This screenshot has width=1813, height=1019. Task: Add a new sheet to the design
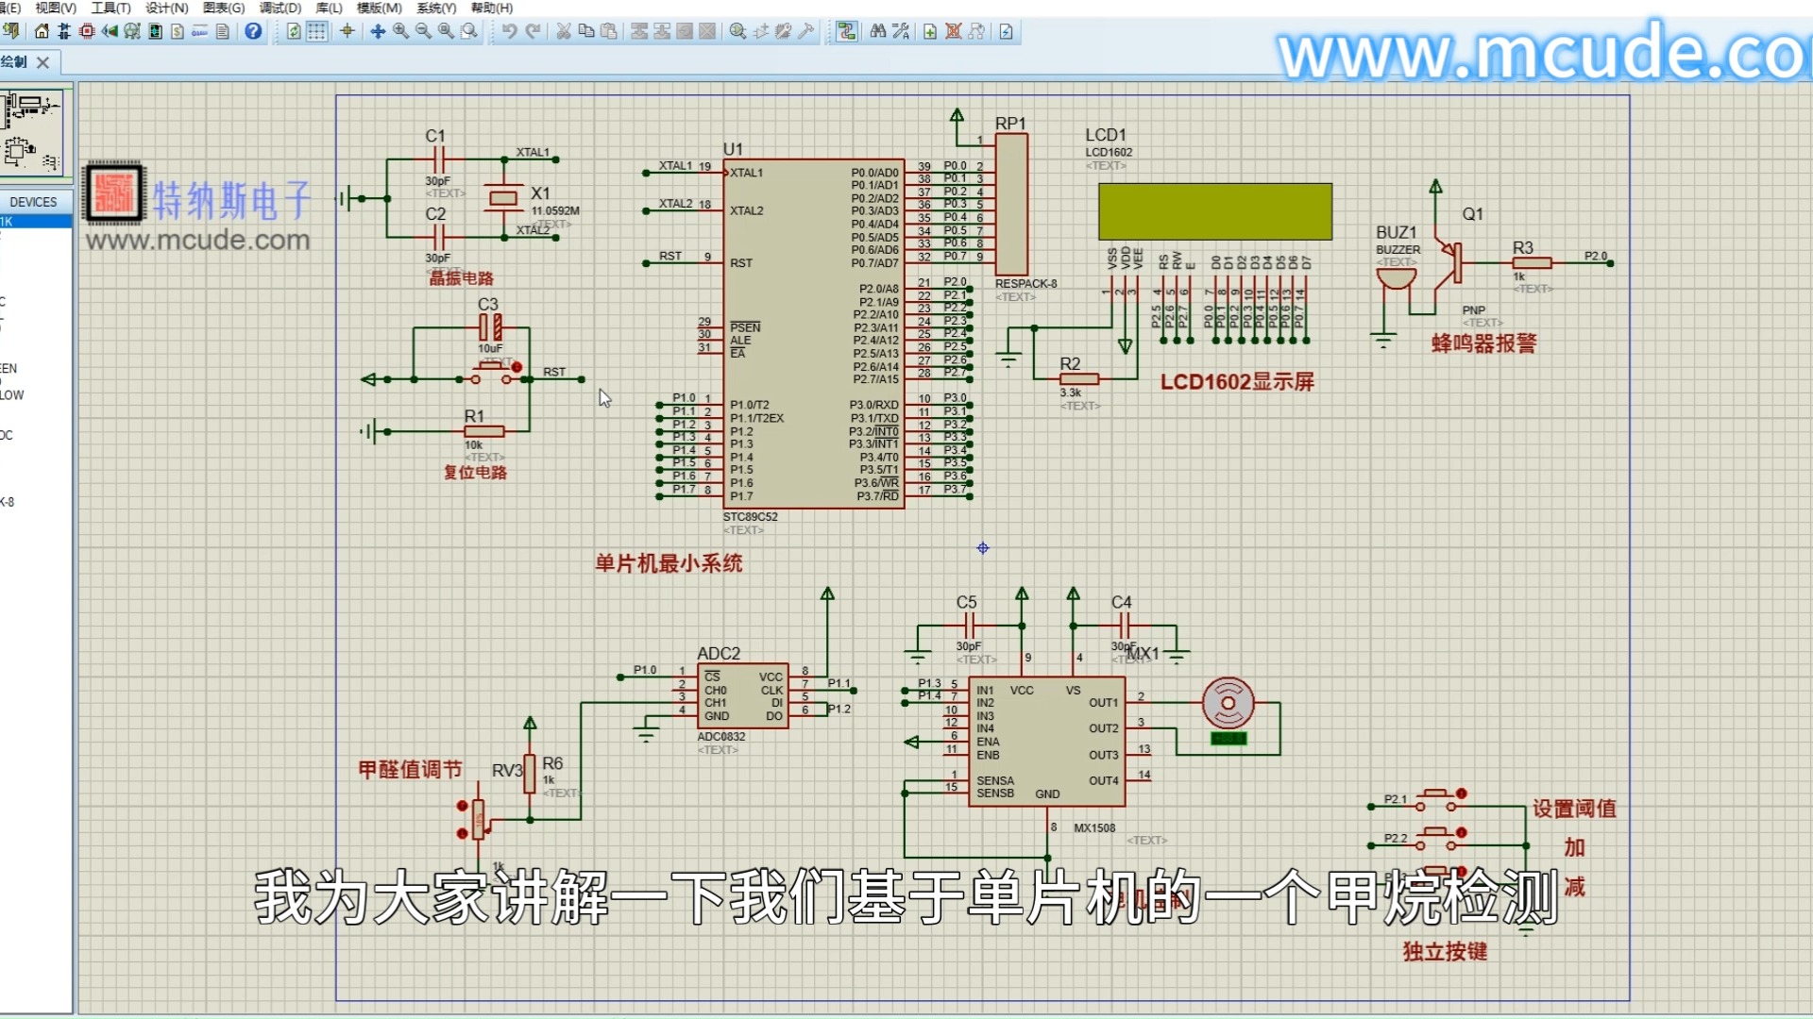[x=930, y=31]
